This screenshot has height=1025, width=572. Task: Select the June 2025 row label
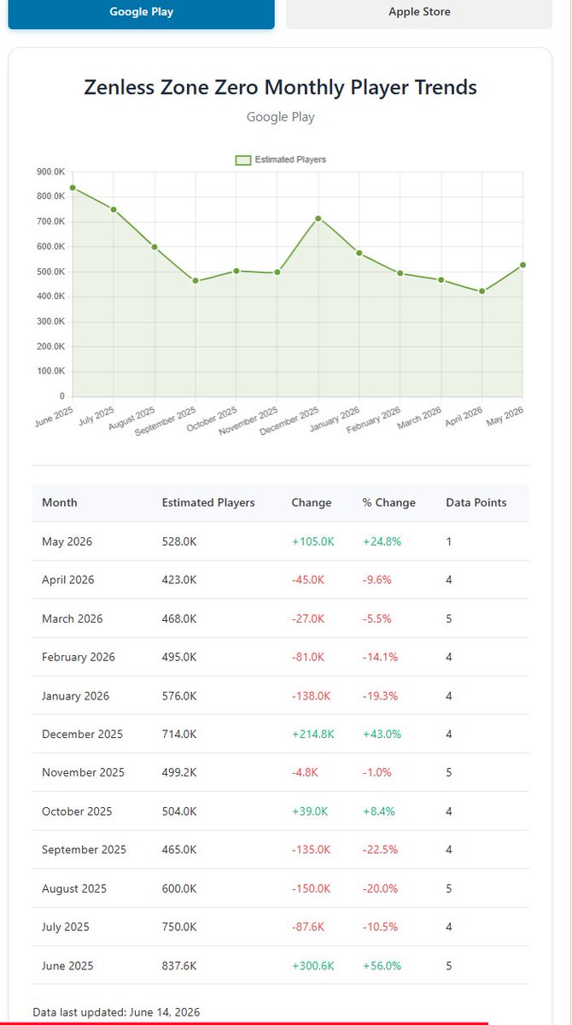click(68, 966)
